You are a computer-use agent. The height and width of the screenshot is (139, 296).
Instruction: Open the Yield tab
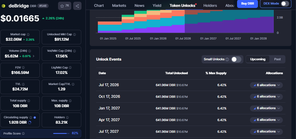pyautogui.click(x=157, y=6)
